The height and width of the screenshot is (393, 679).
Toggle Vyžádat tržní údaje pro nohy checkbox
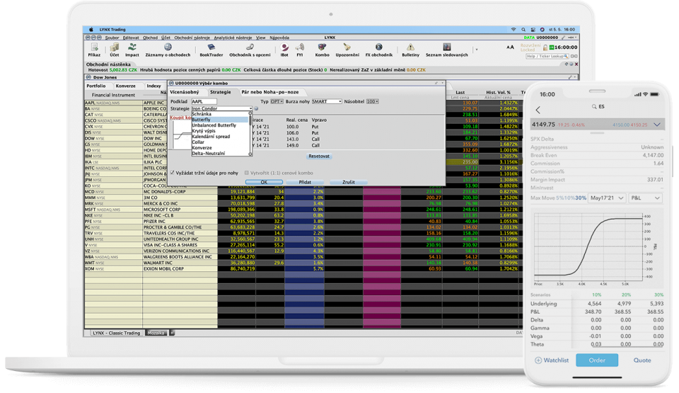point(173,173)
